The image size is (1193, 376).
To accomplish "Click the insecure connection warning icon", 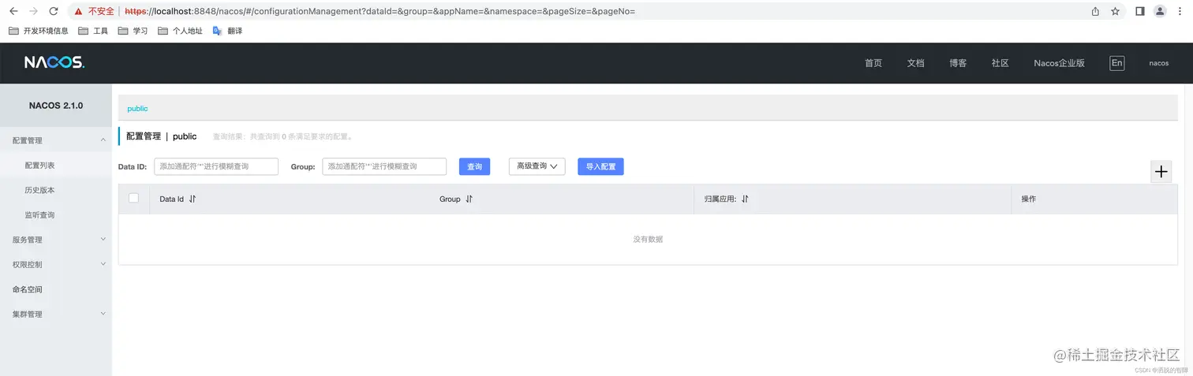I will [x=79, y=12].
